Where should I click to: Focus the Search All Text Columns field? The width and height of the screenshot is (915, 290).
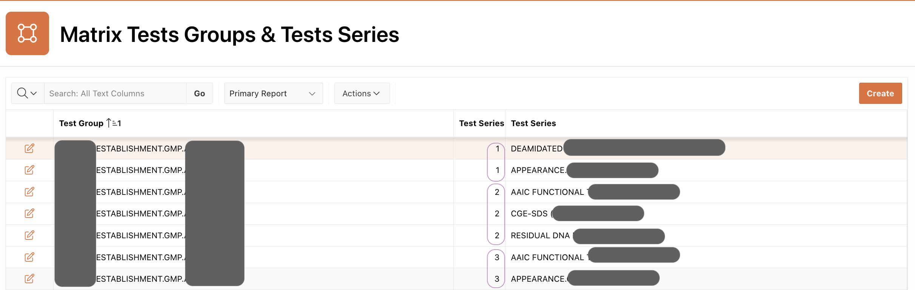click(x=115, y=93)
